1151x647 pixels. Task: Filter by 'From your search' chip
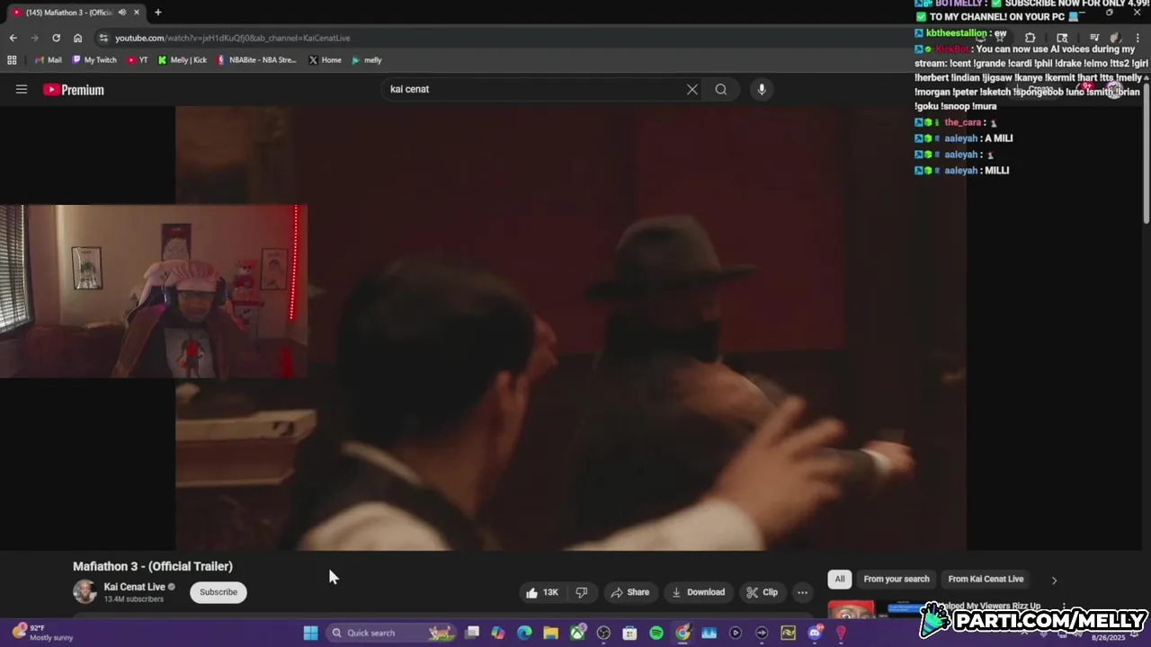(x=897, y=579)
